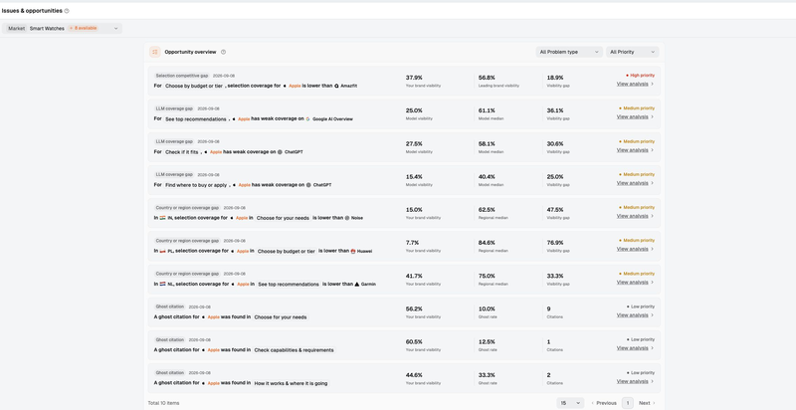Open the Market Smart Watches dropdown
This screenshot has height=410, width=796.
coord(62,29)
